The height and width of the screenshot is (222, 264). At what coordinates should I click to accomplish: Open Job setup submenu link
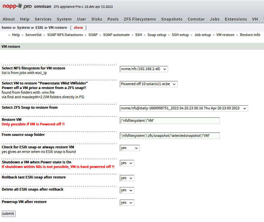[203, 35]
